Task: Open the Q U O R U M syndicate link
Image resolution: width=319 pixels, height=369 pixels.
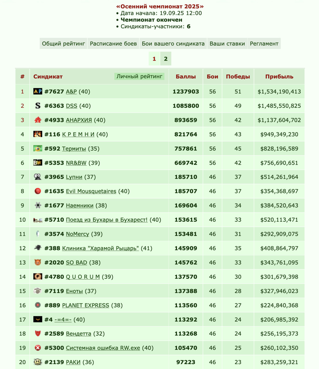Action: (83, 277)
